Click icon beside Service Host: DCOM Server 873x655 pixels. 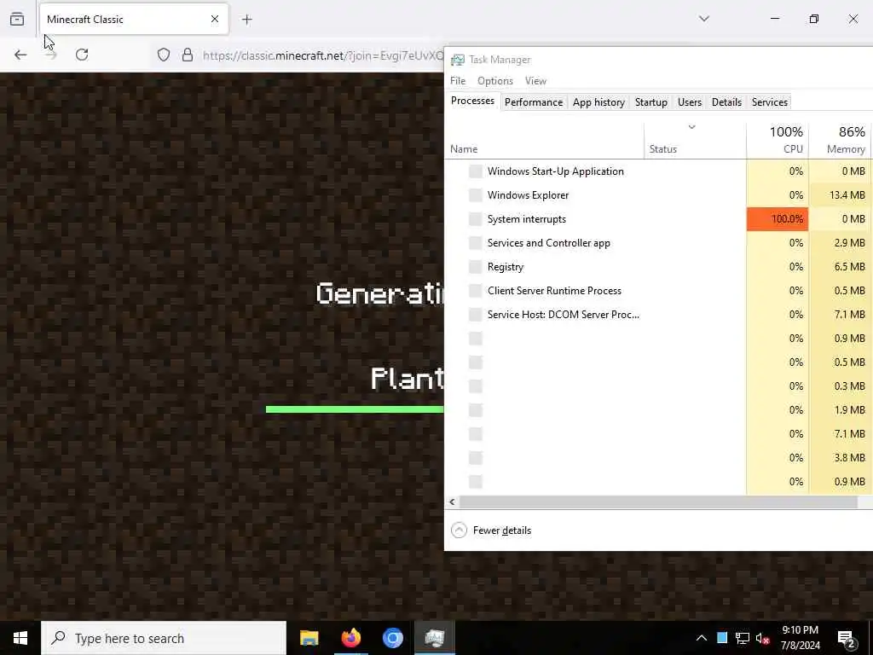point(476,315)
